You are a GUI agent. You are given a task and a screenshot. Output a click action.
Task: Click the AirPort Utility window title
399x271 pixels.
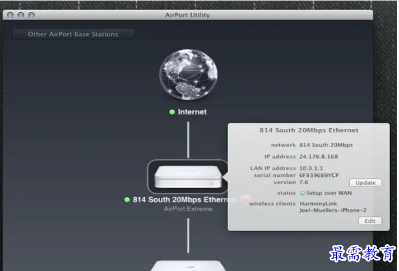click(x=188, y=15)
